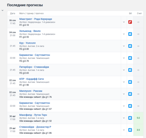146x138 pixels.
Task: Open the Маастрихт - Рода Керкраде match link
Action: (36, 19)
